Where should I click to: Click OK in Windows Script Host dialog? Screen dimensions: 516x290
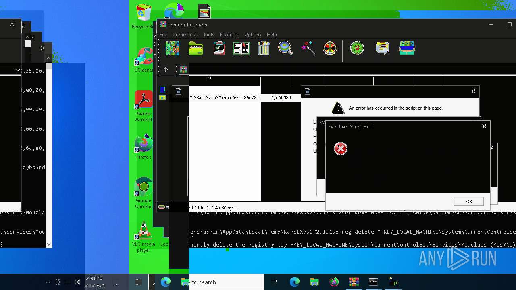click(x=469, y=201)
